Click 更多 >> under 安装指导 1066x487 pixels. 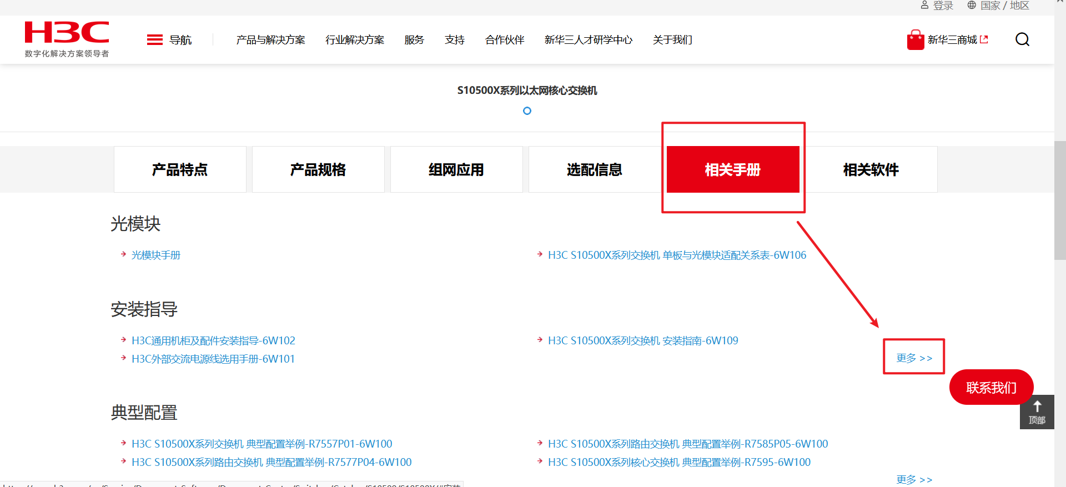tap(914, 358)
